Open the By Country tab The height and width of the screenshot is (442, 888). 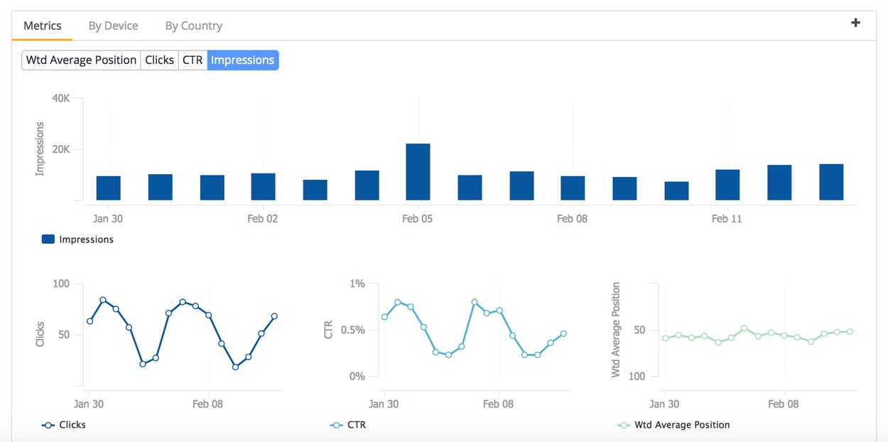coord(194,26)
